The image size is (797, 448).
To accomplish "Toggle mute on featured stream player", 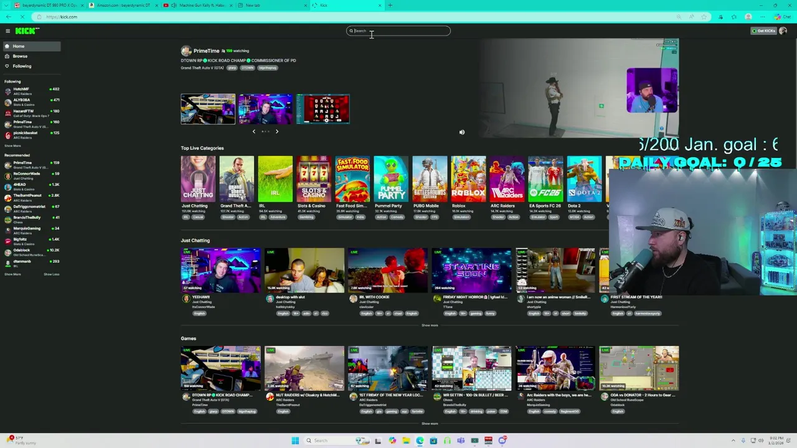I will click(462, 132).
